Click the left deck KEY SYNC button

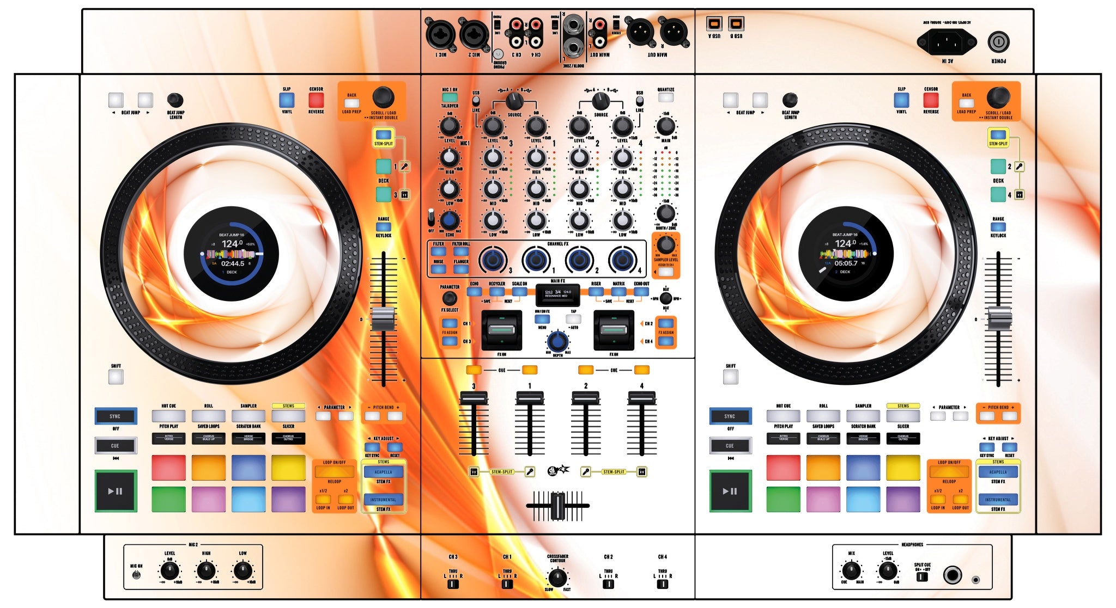[372, 447]
